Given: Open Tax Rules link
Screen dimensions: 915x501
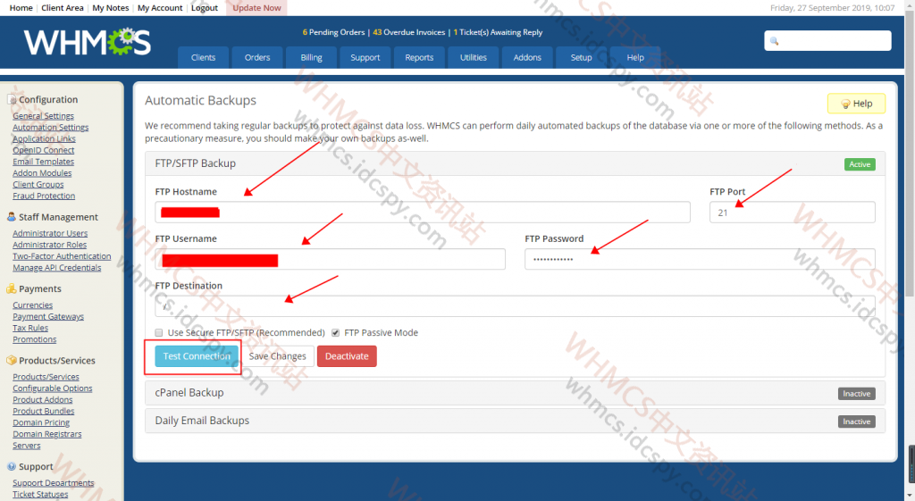Looking at the screenshot, I should coord(30,328).
